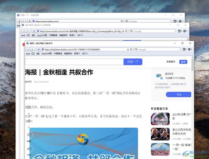Expand 热门 bookmark folder in middle window
The image size is (209, 159).
tap(80, 35)
